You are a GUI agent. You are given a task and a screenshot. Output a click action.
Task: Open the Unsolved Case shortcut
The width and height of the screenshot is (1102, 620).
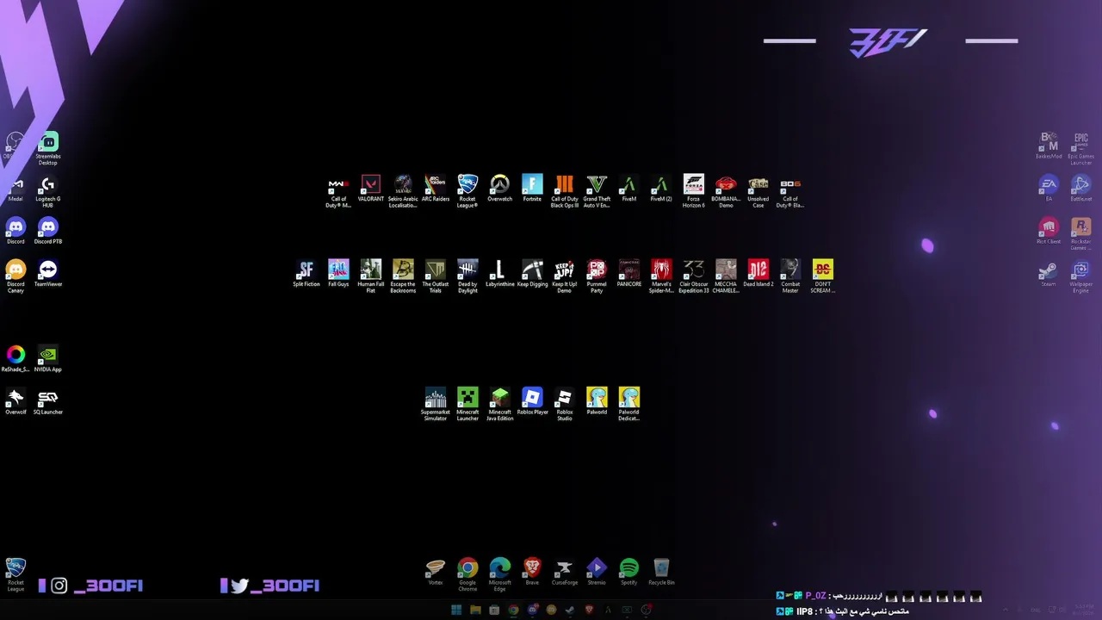[x=758, y=192]
